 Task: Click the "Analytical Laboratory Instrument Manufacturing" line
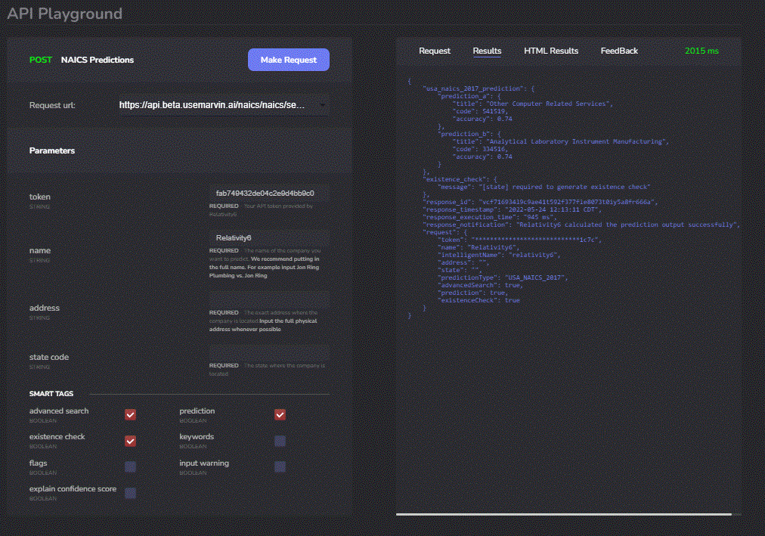(561, 141)
